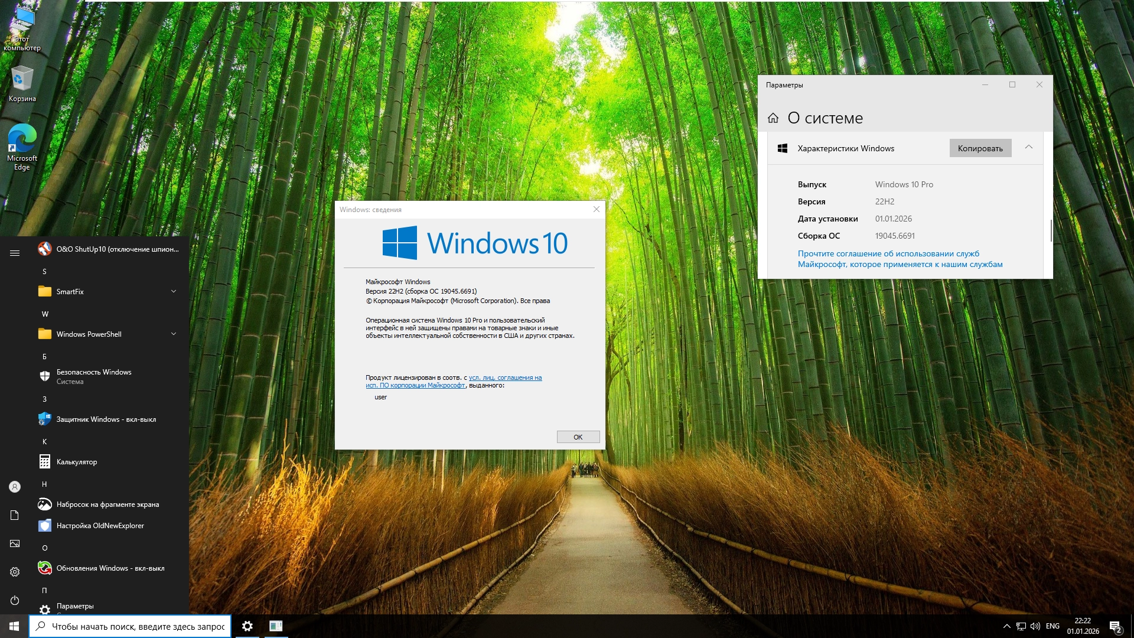The height and width of the screenshot is (638, 1134).
Task: Click the volume icon in the system tray
Action: coord(1035,626)
